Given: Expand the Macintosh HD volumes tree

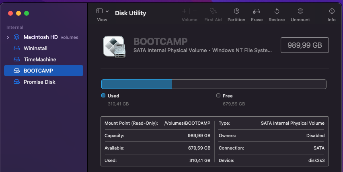Looking at the screenshot, I should (x=8, y=37).
